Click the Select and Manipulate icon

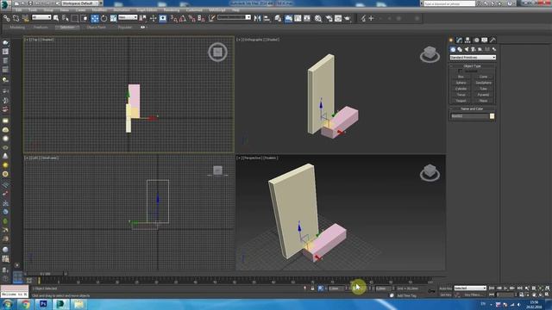[154, 18]
